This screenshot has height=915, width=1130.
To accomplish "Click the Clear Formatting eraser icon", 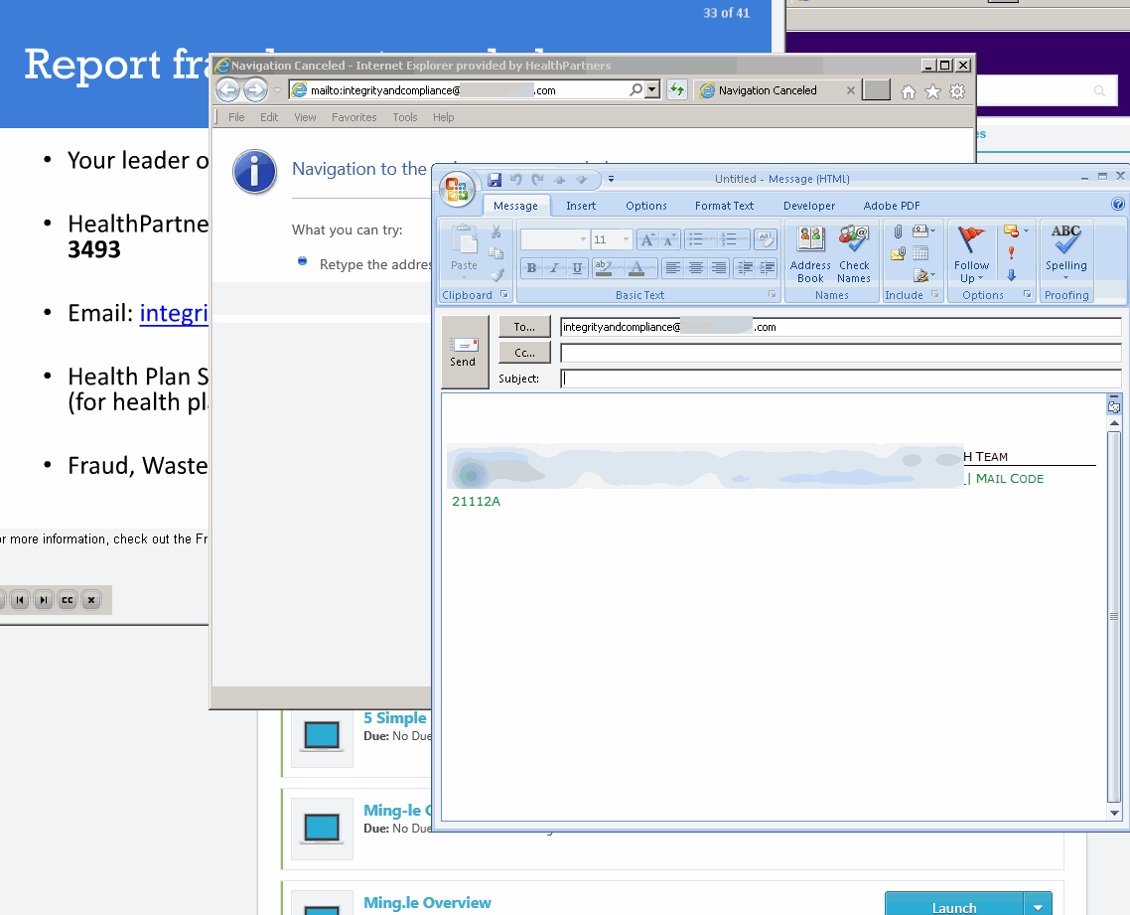I will [766, 239].
